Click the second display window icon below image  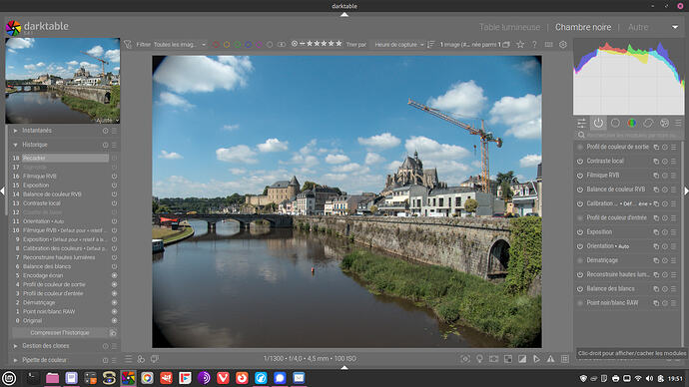155,359
